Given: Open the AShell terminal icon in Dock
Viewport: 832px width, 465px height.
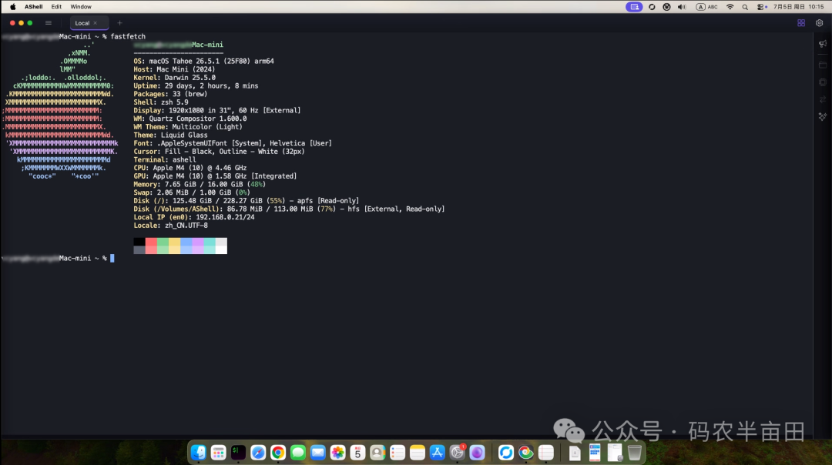Looking at the screenshot, I should tap(238, 452).
